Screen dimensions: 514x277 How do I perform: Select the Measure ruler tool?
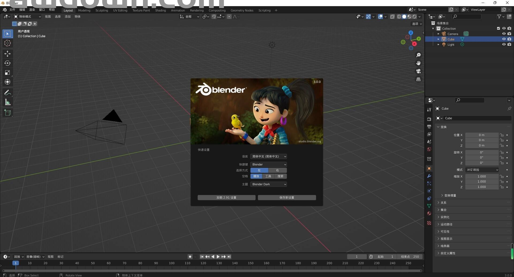click(7, 102)
